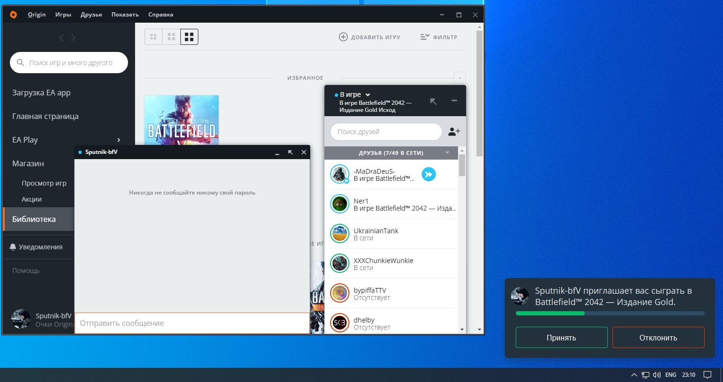Image resolution: width=723 pixels, height=382 pixels.
Task: Pop out the friends list panel
Action: [x=433, y=101]
